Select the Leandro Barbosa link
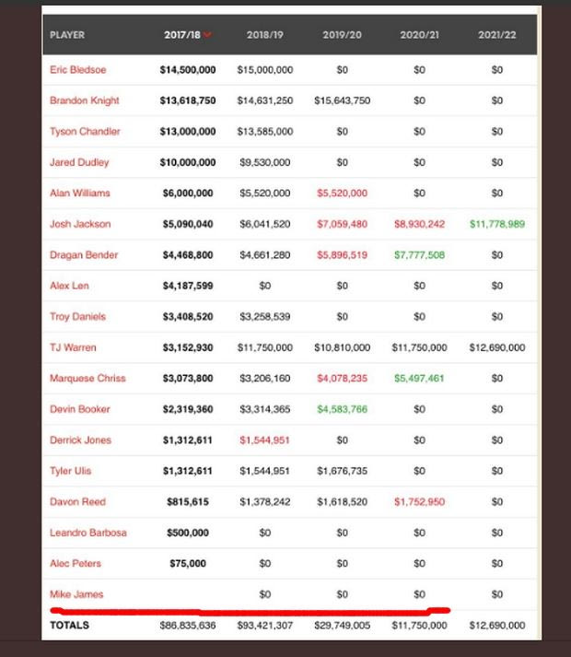This screenshot has height=657, width=571. pos(88,533)
